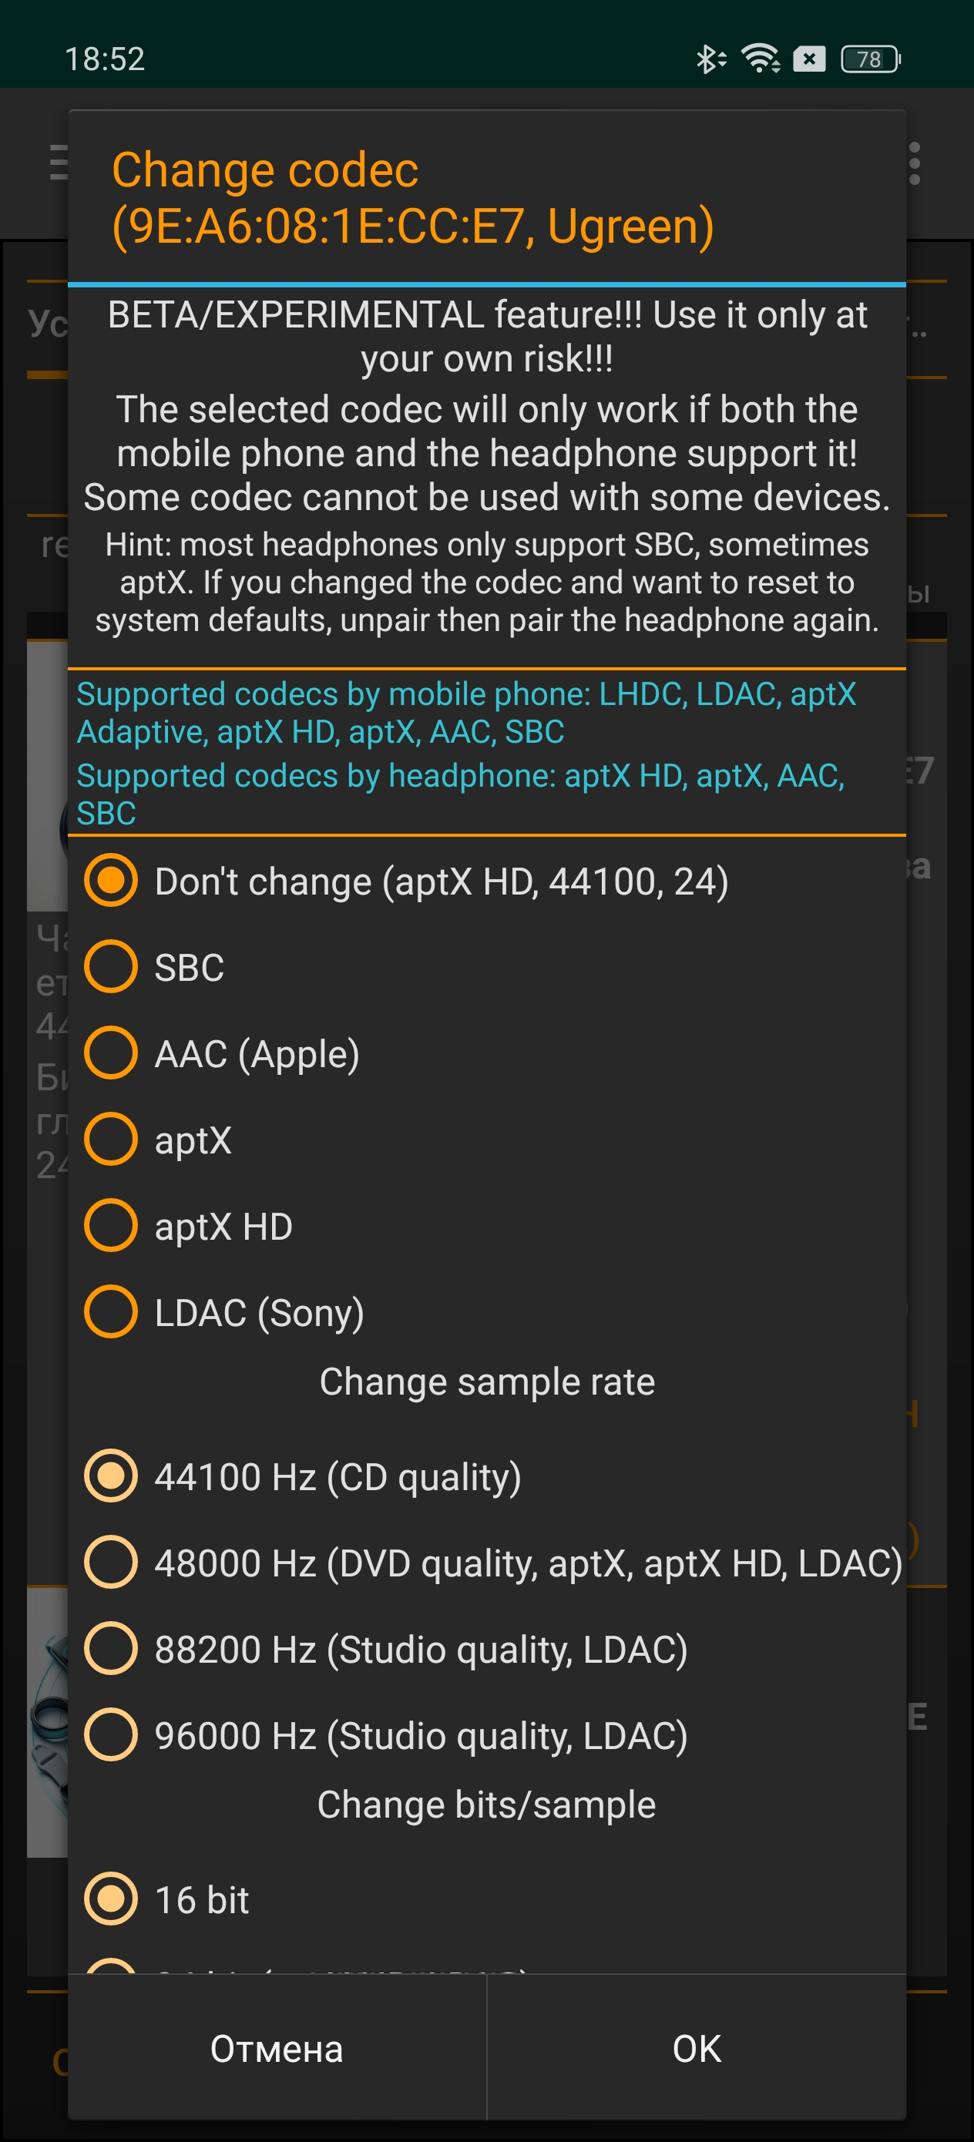
Task: Select 48000 Hz DVD quality sample rate
Action: (111, 1563)
